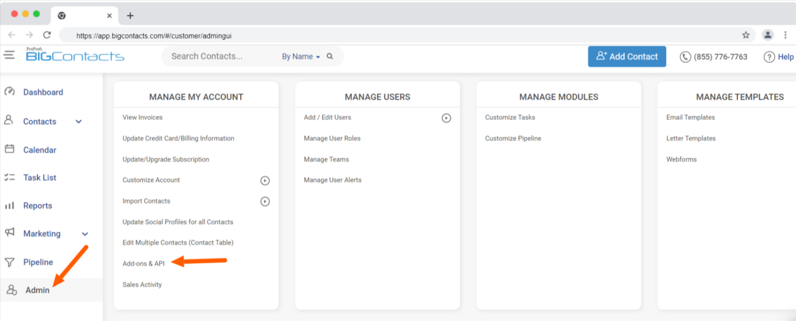Expand the Marketing submenu chevron
796x321 pixels.
point(85,234)
